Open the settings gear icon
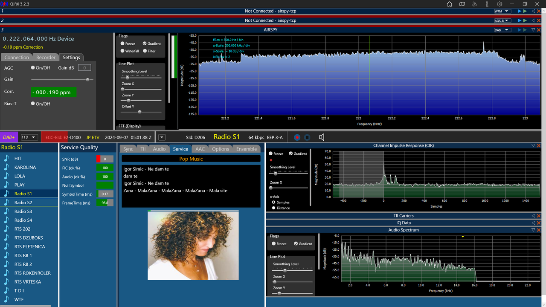 point(499,4)
